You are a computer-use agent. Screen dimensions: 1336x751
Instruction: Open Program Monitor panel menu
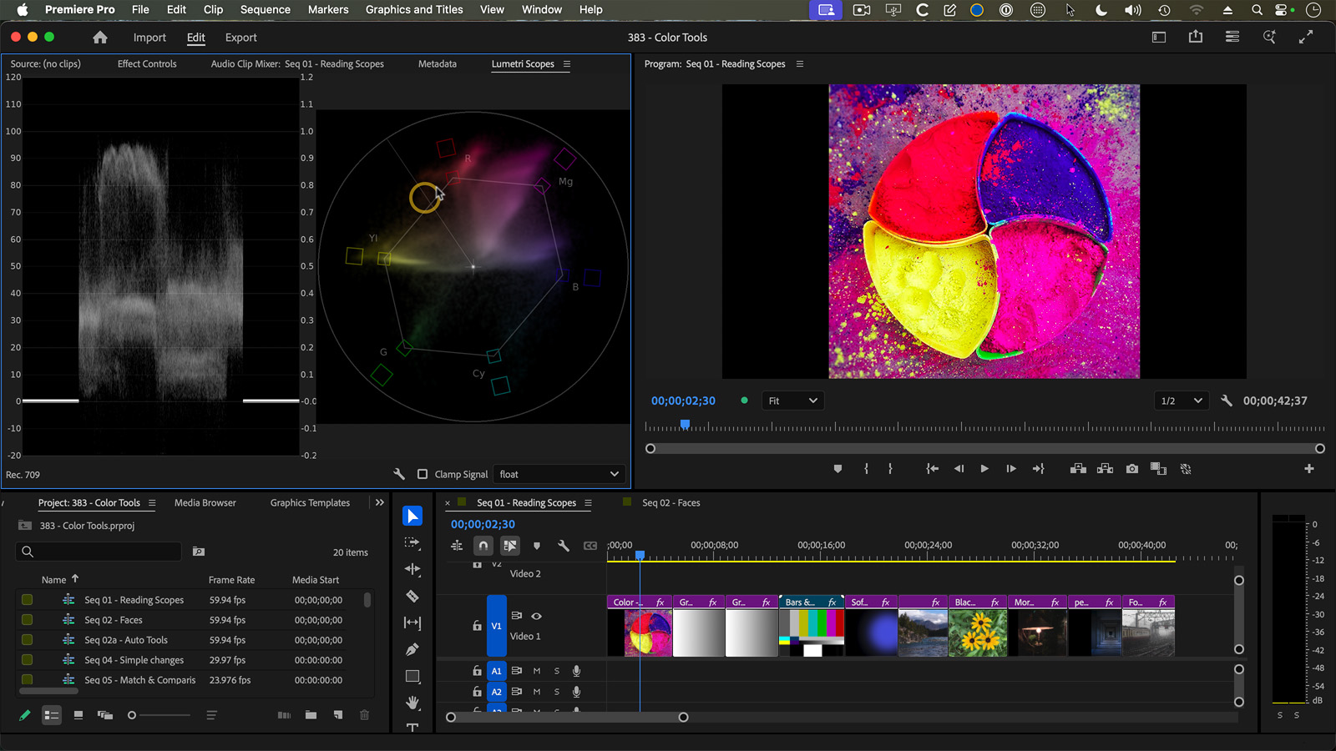tap(799, 64)
